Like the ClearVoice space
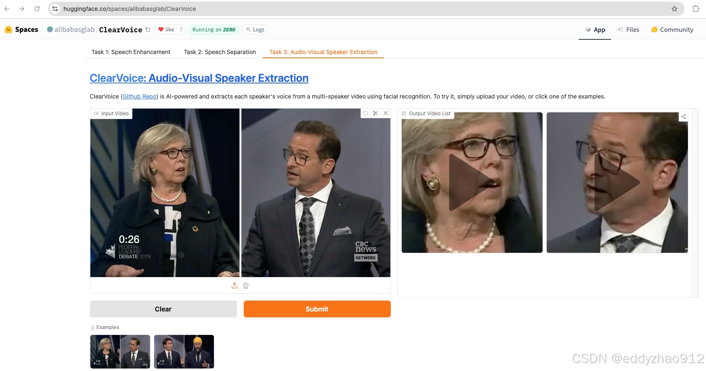This screenshot has height=371, width=706. point(166,29)
